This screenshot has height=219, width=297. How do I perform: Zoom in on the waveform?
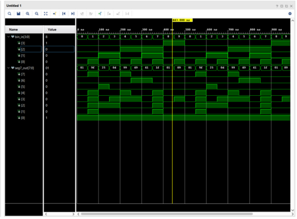point(27,14)
